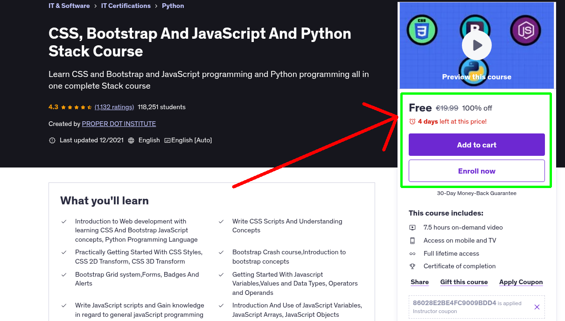Click the certificate trophy icon
The height and width of the screenshot is (321, 565).
[x=412, y=266]
